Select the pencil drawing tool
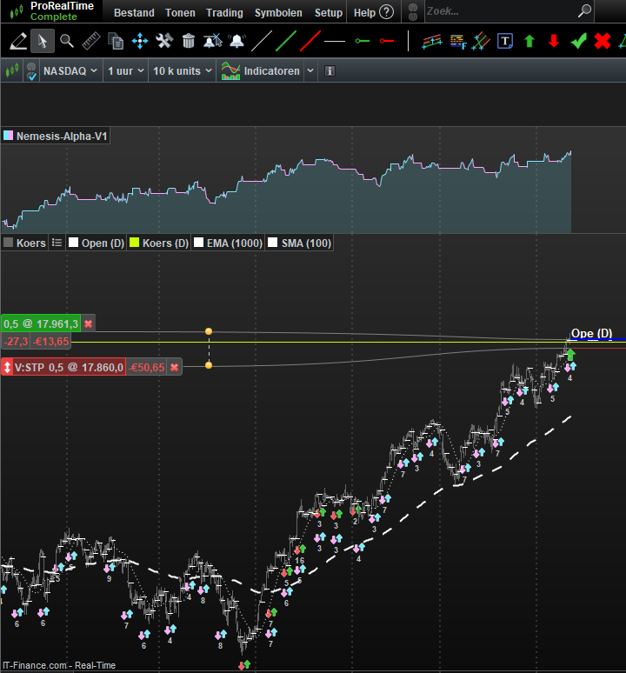Image resolution: width=626 pixels, height=673 pixels. [17, 41]
